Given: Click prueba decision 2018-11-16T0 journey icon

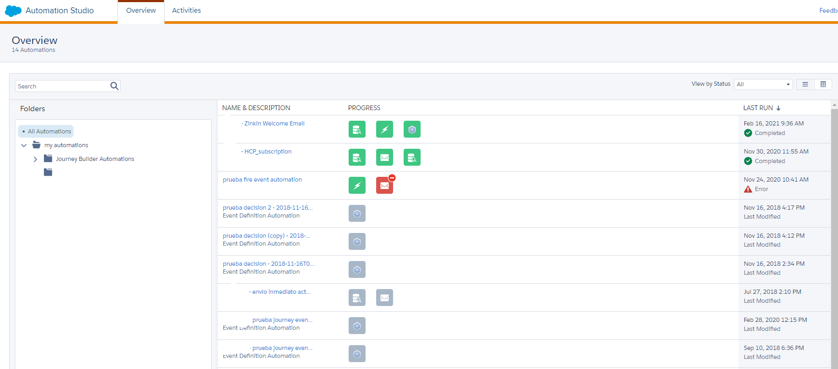Looking at the screenshot, I should point(357,269).
